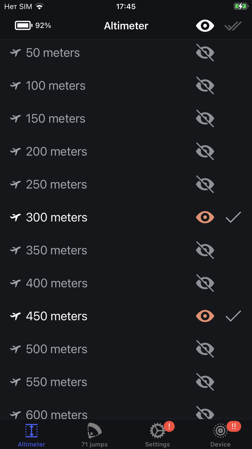Uncheck the 450 meters selection mark
Image resolution: width=252 pixels, height=449 pixels.
point(233,316)
